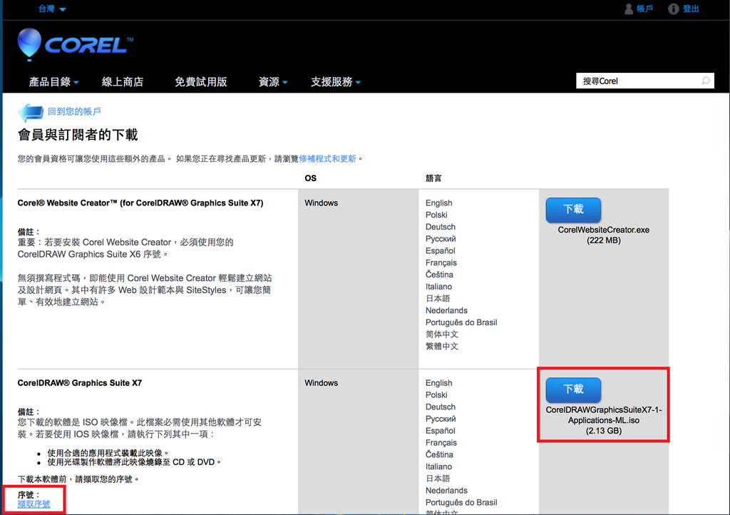Select the 會員與訂閱者的下載 heading
730x515 pixels.
78,135
